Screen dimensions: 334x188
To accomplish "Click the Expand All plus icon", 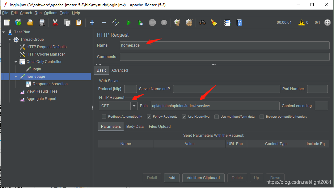I will [92, 23].
